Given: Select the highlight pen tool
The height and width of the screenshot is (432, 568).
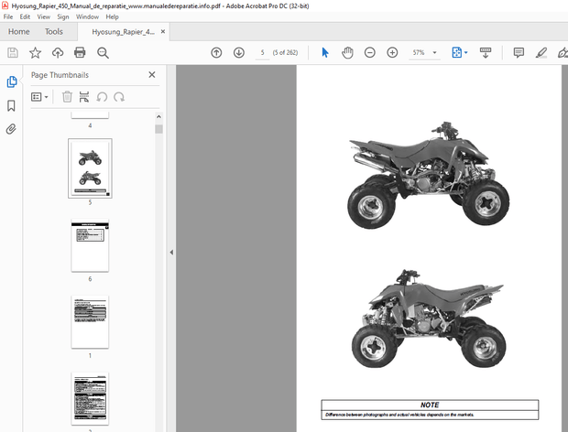Looking at the screenshot, I should (x=541, y=53).
